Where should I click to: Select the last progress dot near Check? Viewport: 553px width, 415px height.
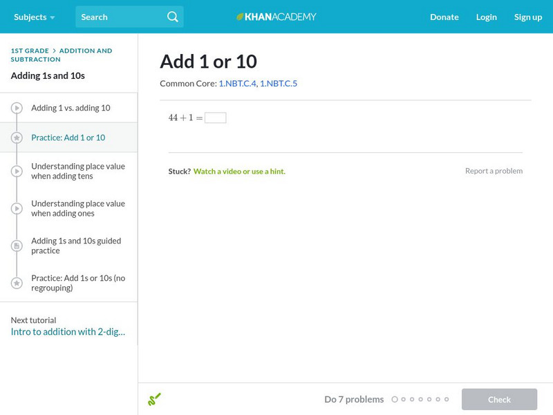click(x=445, y=399)
